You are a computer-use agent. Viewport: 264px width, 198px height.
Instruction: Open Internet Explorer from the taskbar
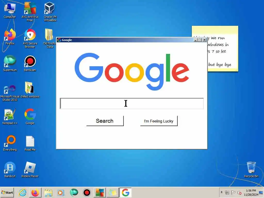23,193
